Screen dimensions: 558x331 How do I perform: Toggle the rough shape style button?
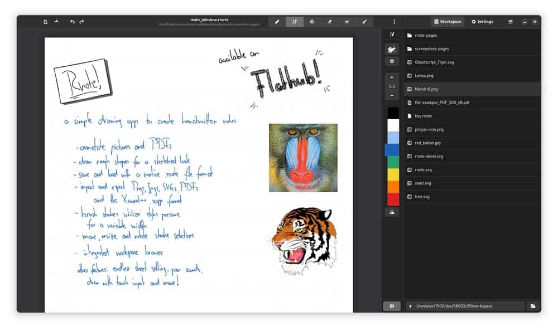(392, 50)
